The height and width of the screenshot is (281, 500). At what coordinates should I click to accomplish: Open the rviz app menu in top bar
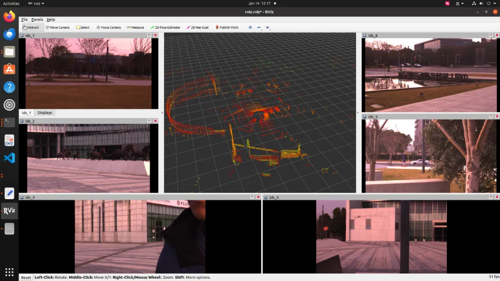37,4
